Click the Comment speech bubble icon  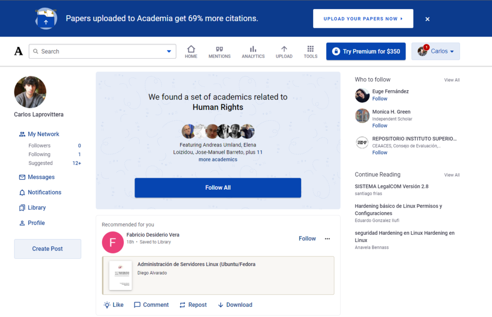(x=137, y=305)
